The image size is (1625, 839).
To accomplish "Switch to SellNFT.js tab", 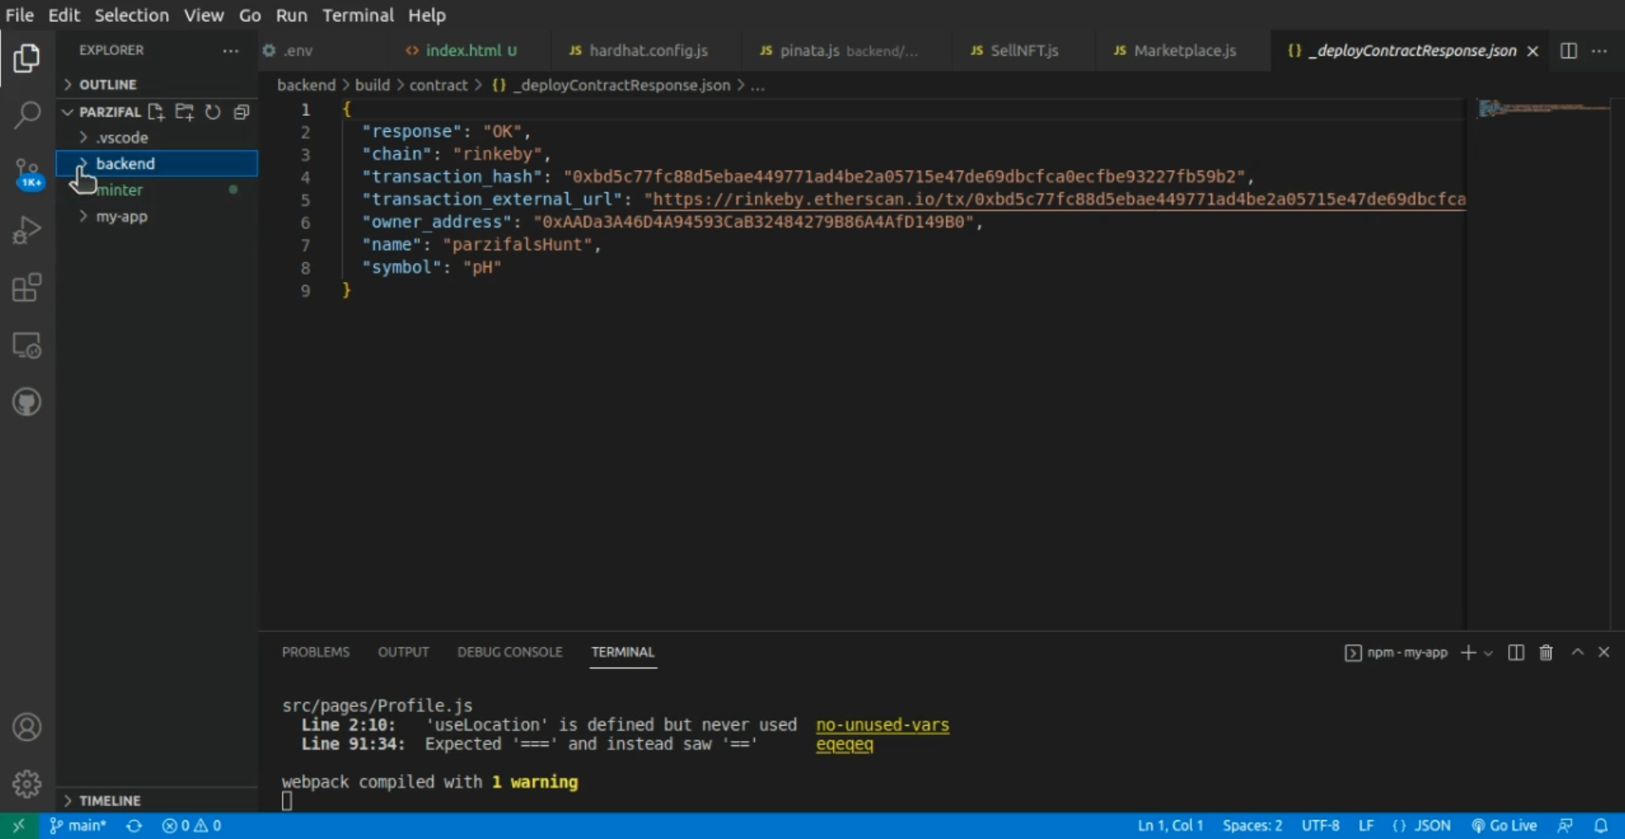I will point(1022,51).
